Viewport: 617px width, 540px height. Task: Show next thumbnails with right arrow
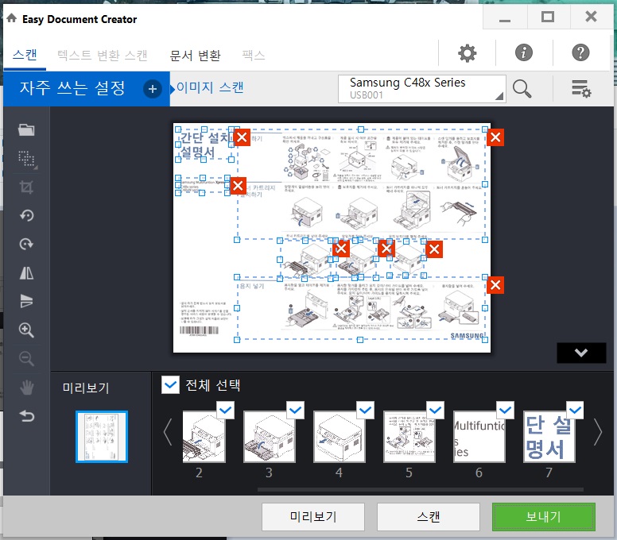pos(598,432)
